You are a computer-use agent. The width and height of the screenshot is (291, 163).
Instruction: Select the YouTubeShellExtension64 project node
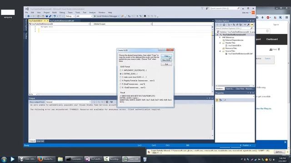tap(234, 34)
